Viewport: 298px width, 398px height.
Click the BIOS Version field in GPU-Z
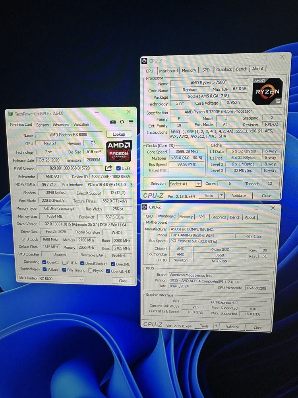tap(70, 168)
